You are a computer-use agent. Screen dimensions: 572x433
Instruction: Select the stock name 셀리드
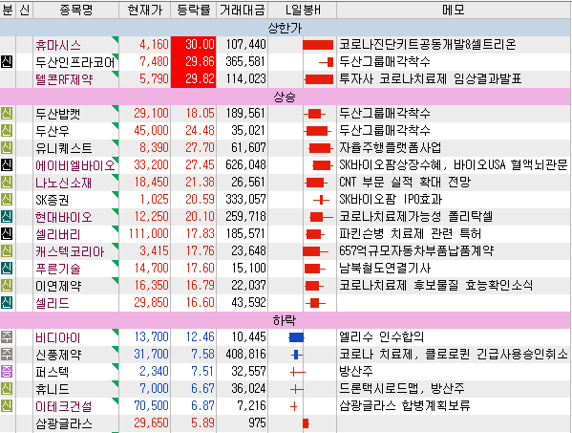53,303
